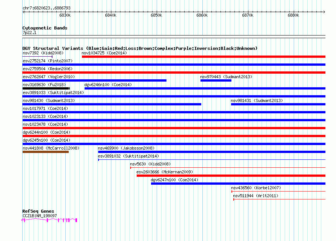
Task: Click the nsv981431 (Sudmant2013) label
Action: click(x=257, y=100)
